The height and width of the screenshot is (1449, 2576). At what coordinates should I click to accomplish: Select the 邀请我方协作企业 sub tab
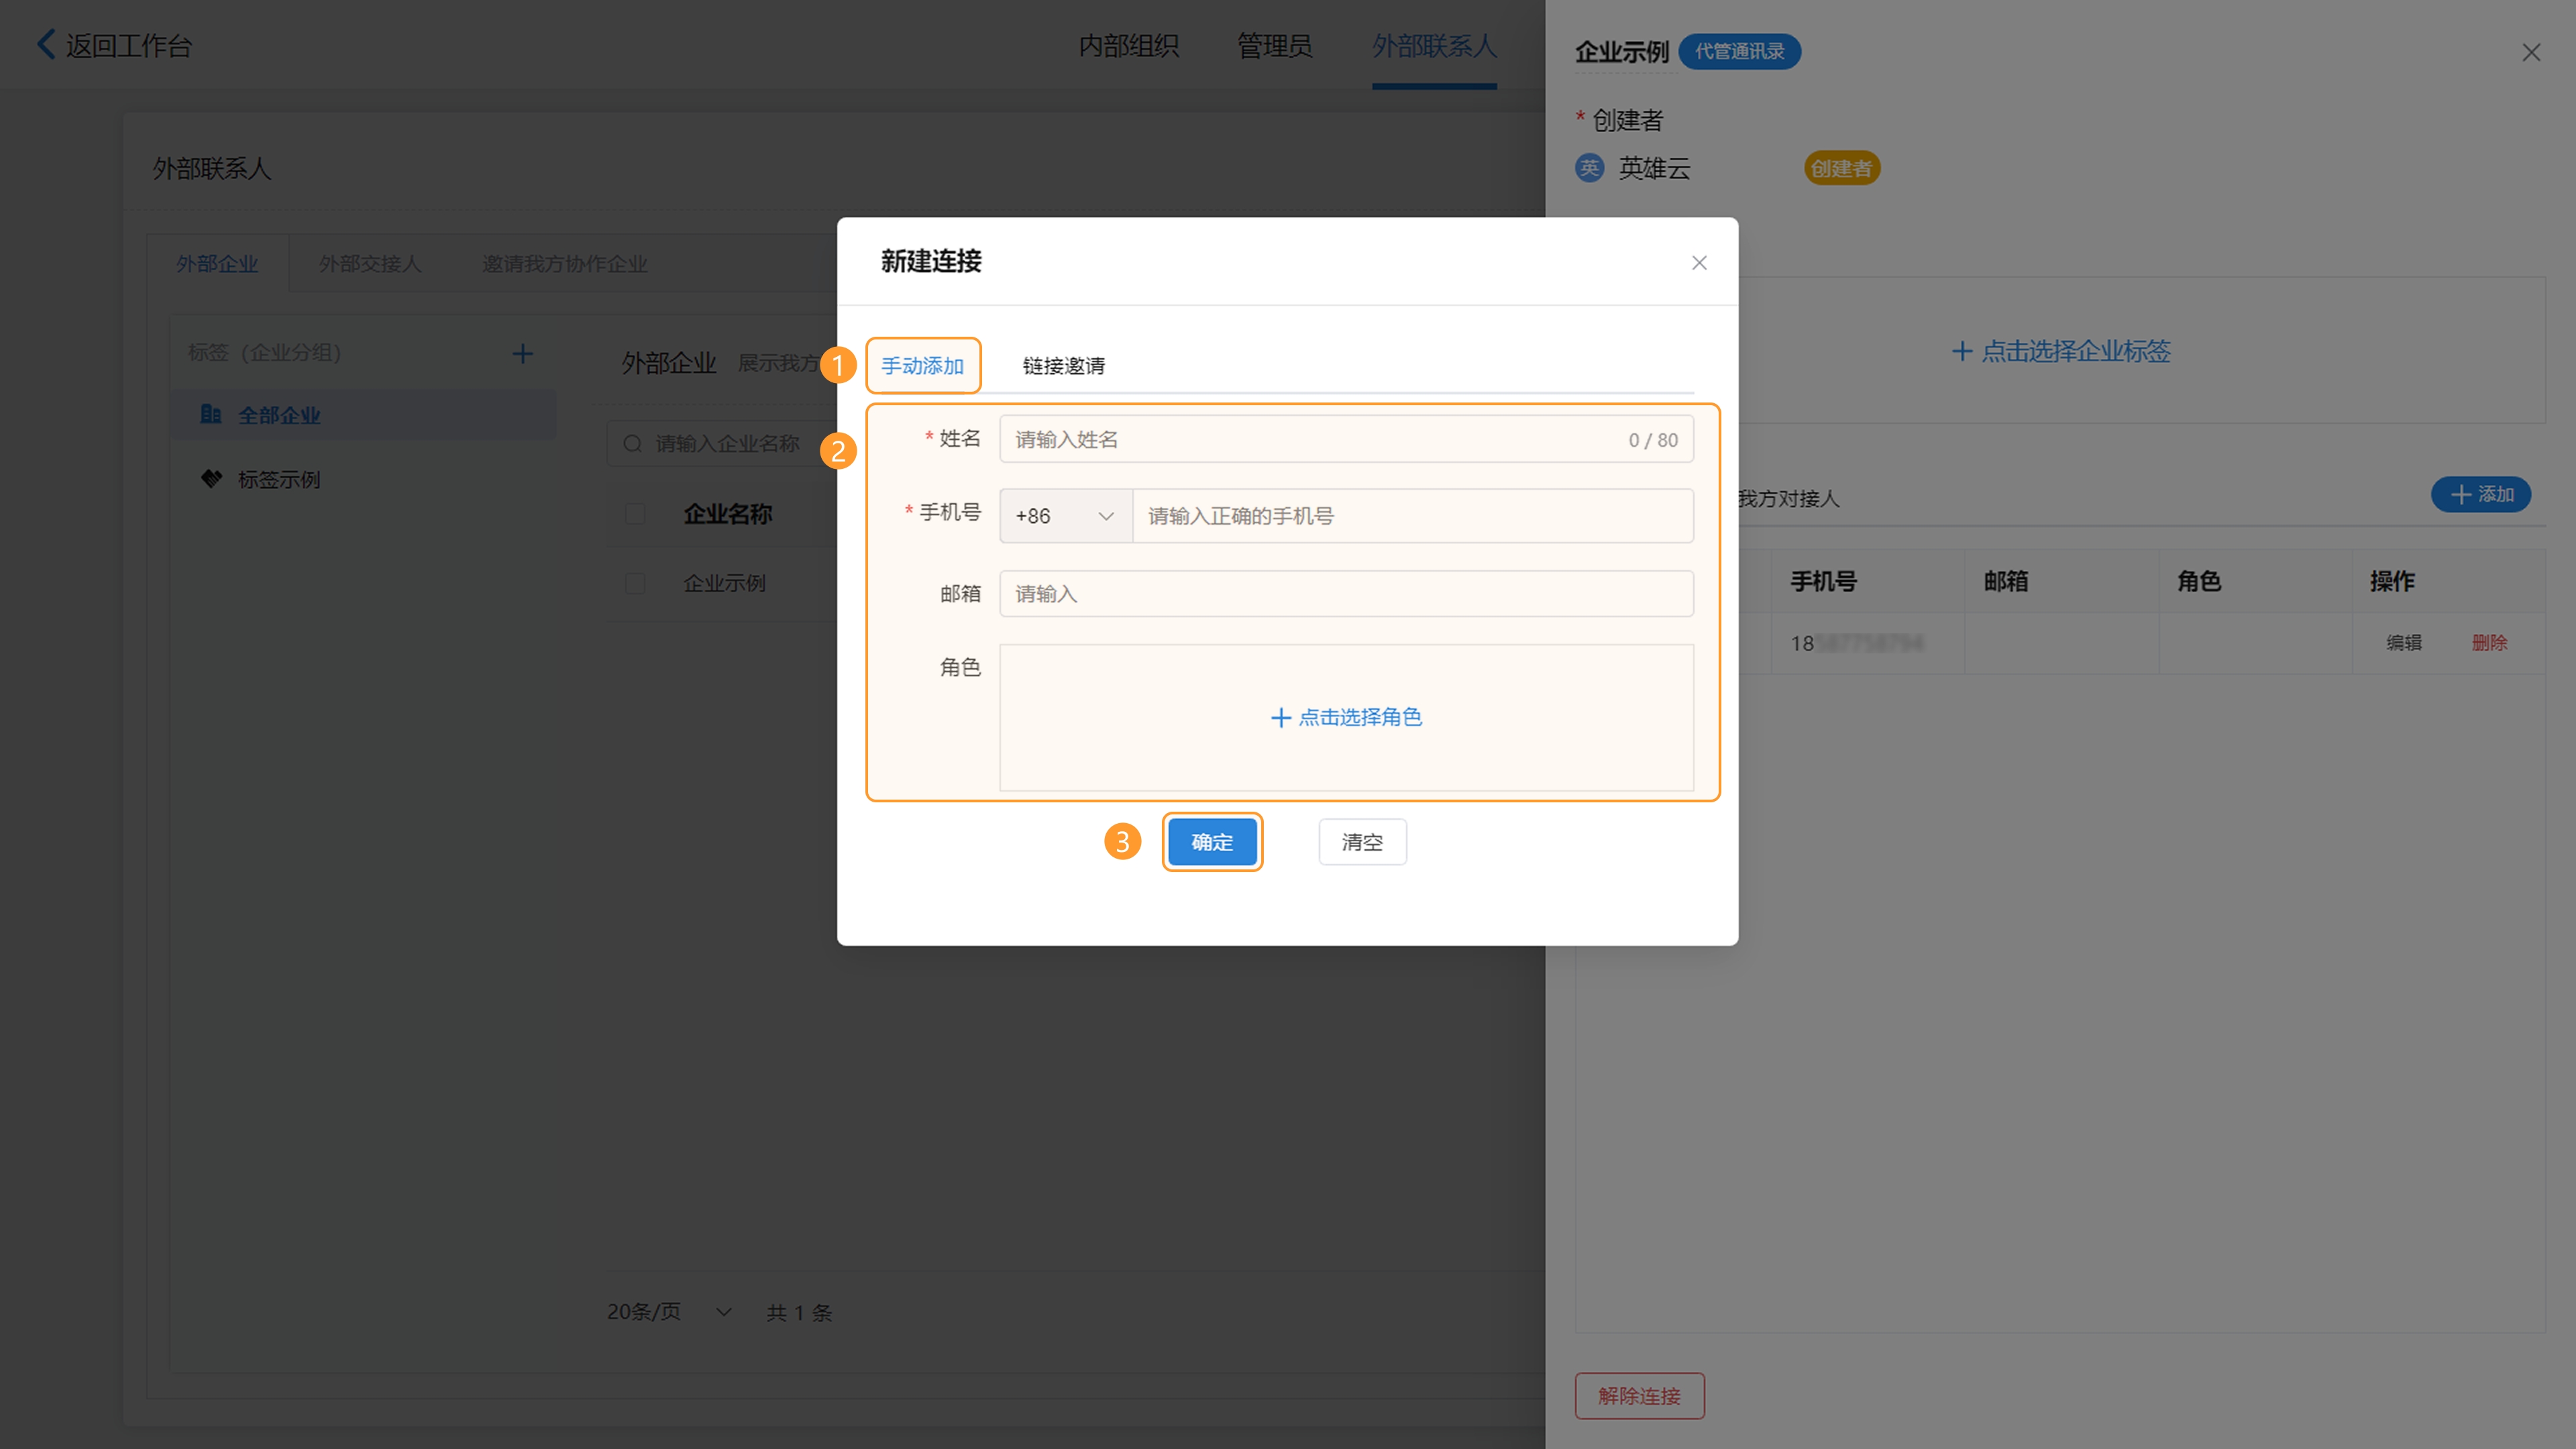[565, 264]
